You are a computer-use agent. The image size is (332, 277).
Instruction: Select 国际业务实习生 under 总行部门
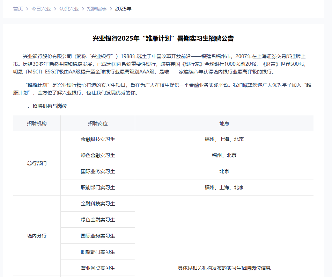pos(98,171)
